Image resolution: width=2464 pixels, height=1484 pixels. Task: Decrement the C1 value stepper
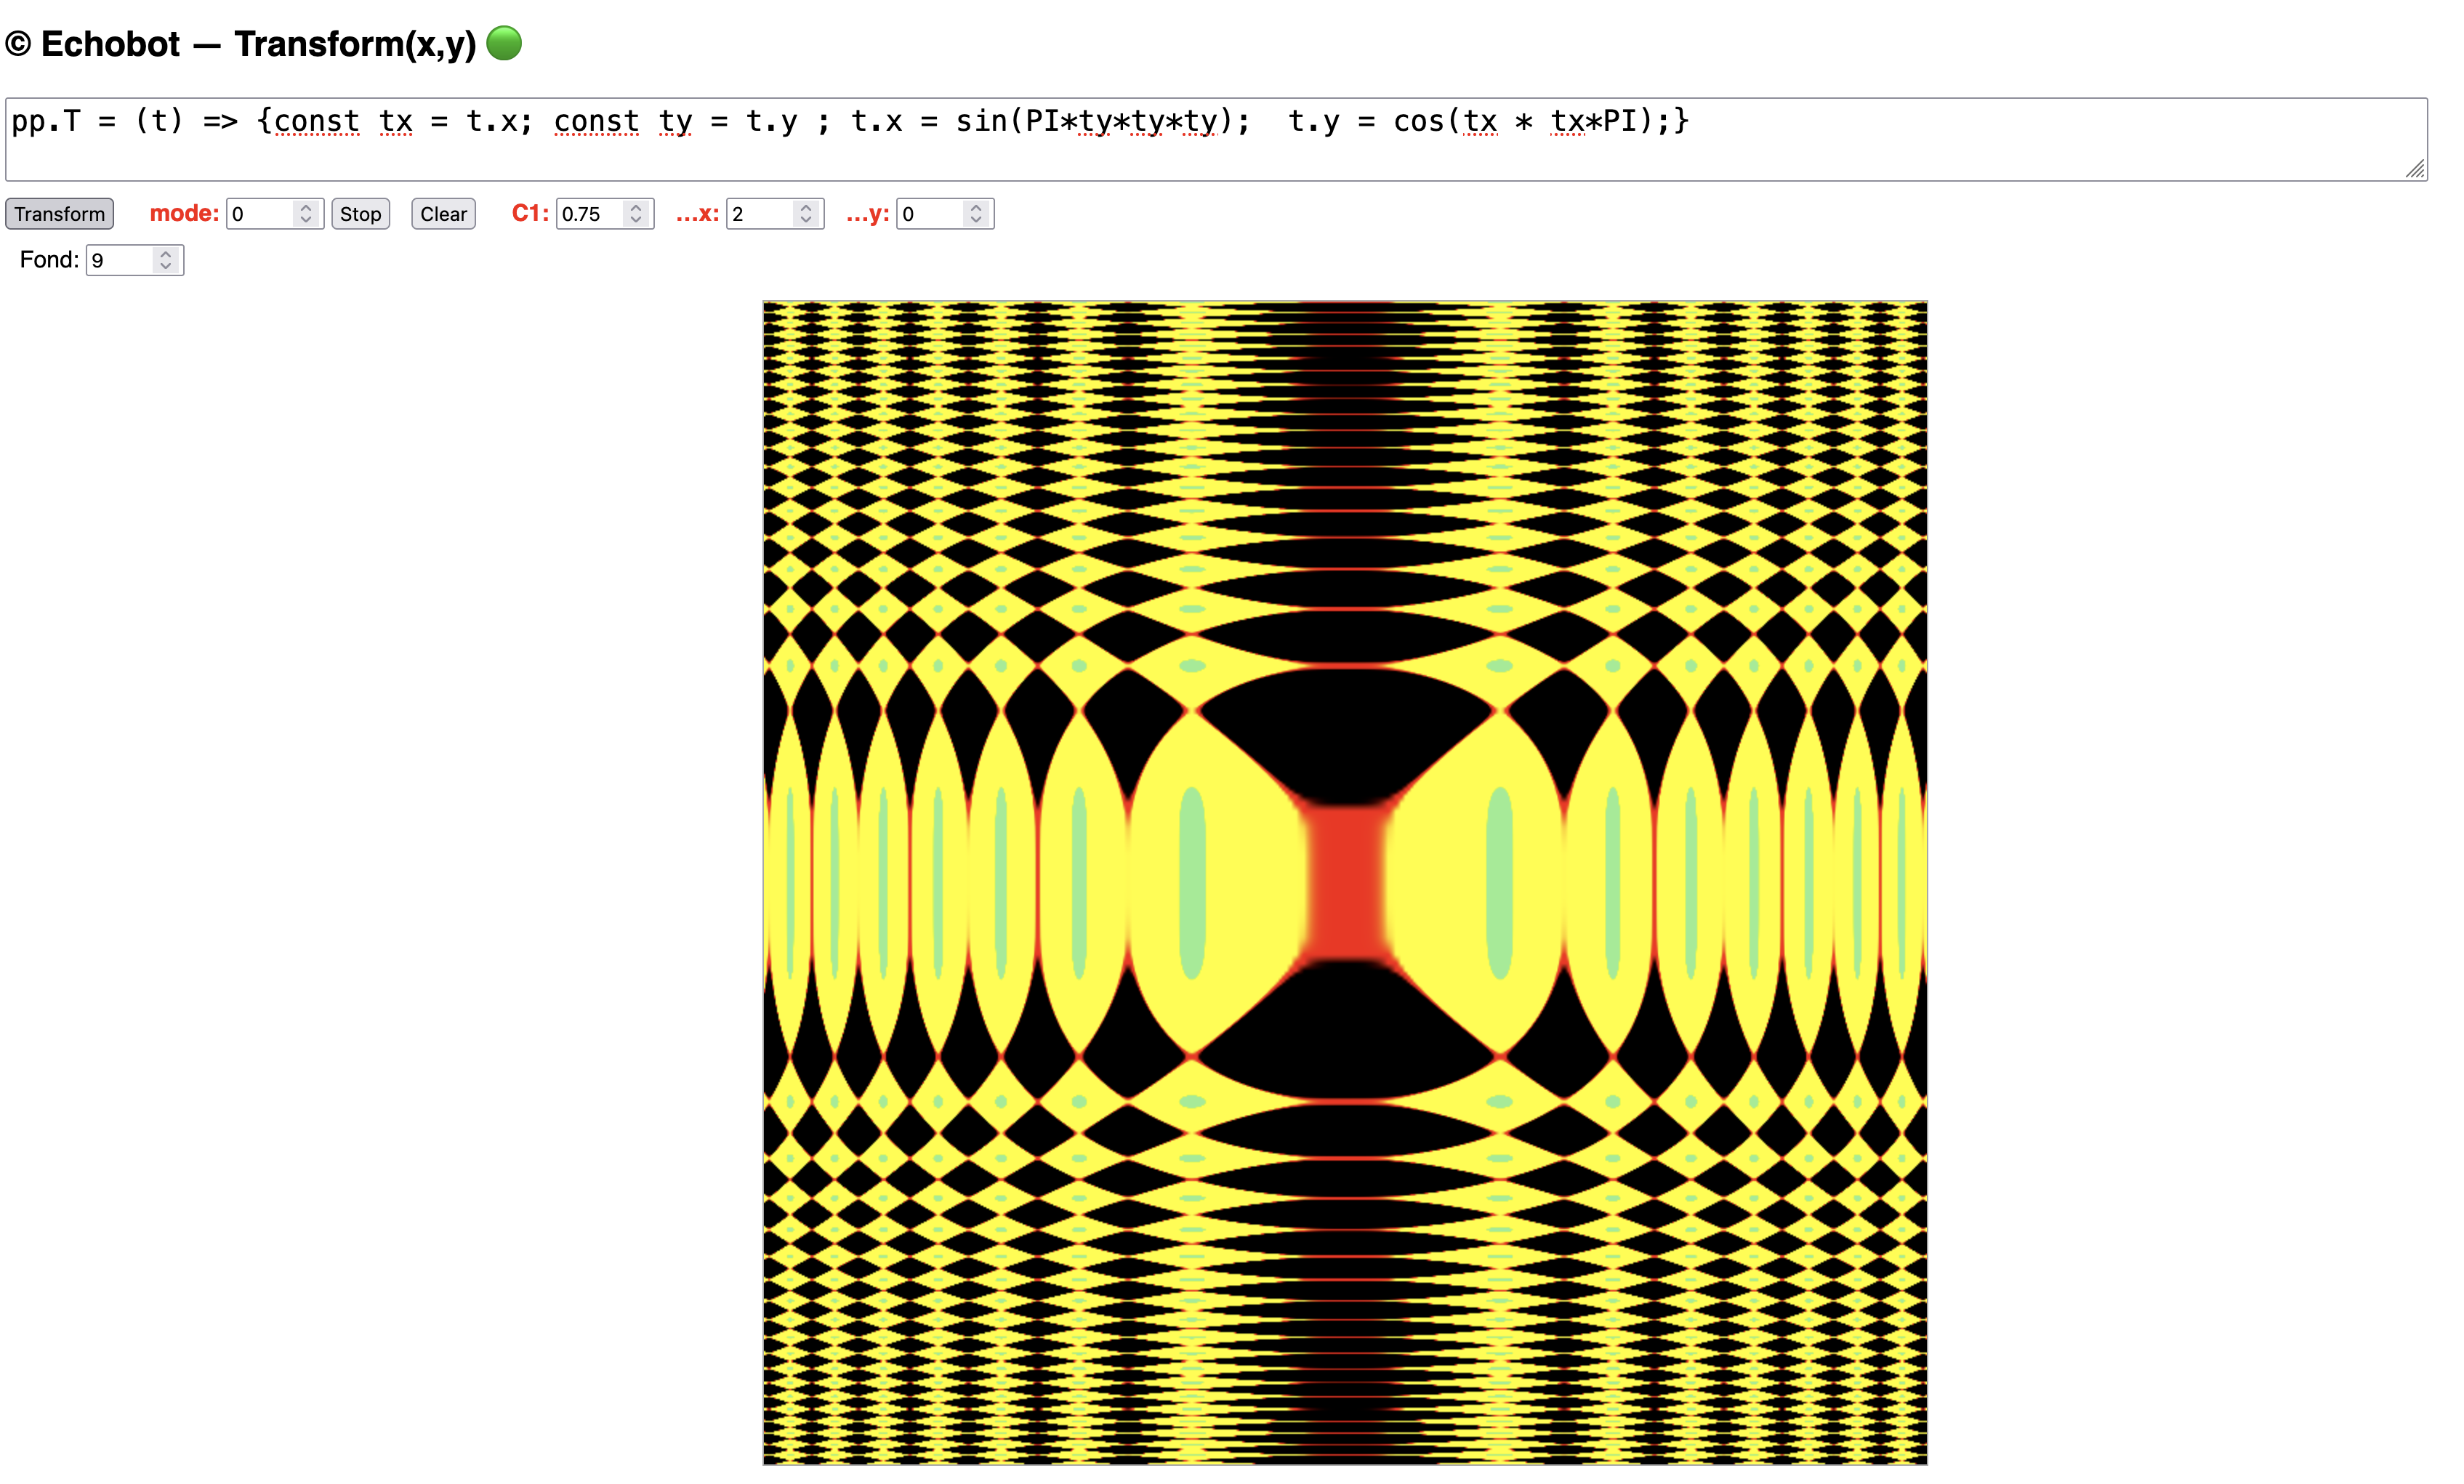(636, 220)
